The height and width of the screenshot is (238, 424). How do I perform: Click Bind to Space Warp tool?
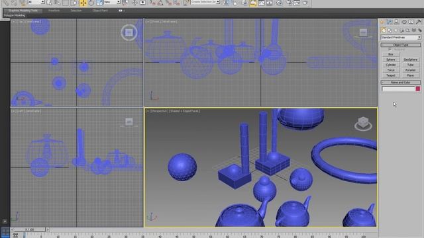pyautogui.click(x=23, y=3)
